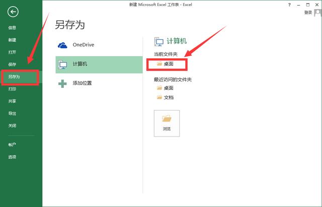
Task: Click the user avatar icon next to 登录
Action: coord(317,13)
